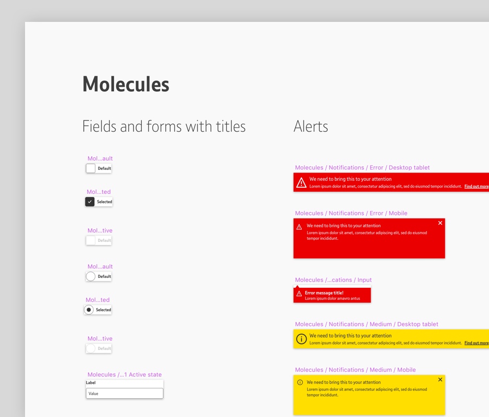Toggle the Default checkbox
Viewport: 489px width, 417px height.
(89, 168)
